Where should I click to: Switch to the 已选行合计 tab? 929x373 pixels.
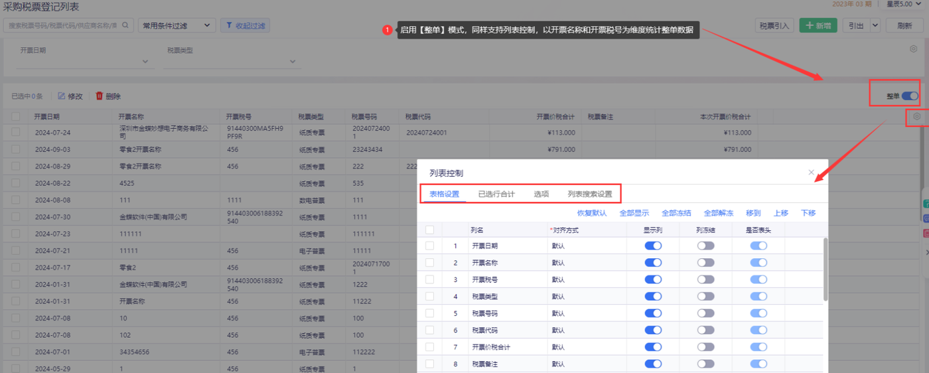(x=496, y=194)
